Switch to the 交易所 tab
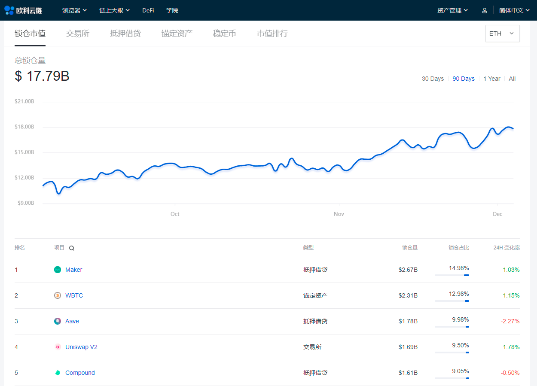The width and height of the screenshot is (537, 386). coord(78,33)
